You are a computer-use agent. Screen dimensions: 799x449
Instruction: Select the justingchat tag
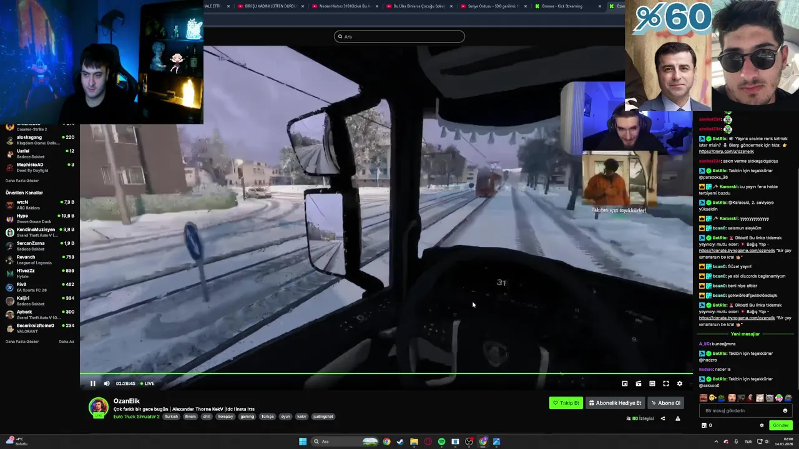pyautogui.click(x=323, y=417)
